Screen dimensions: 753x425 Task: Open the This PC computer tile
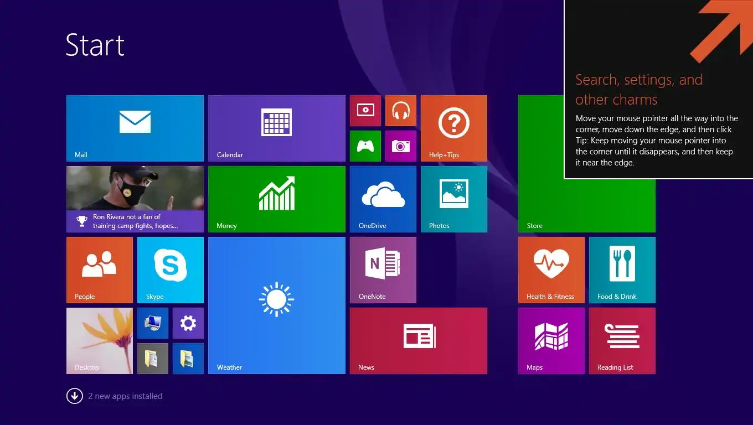(153, 323)
